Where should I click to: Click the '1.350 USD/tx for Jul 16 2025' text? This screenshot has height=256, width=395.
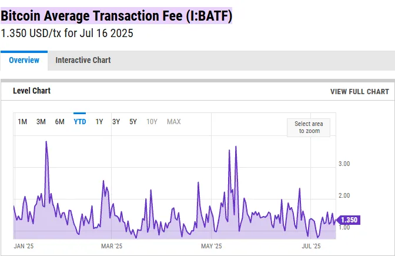click(67, 34)
